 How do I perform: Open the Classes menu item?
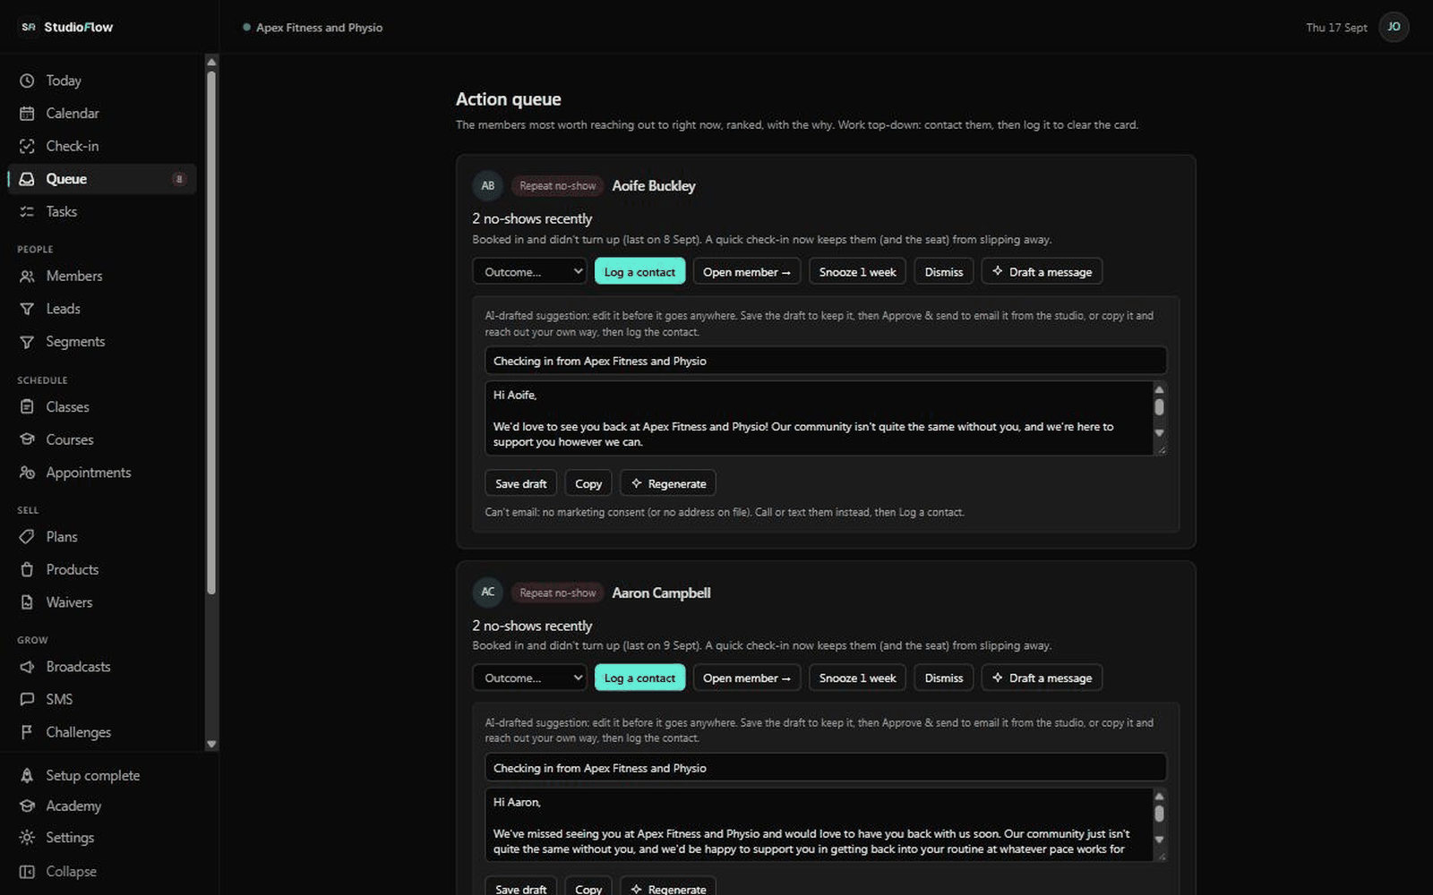click(101, 407)
